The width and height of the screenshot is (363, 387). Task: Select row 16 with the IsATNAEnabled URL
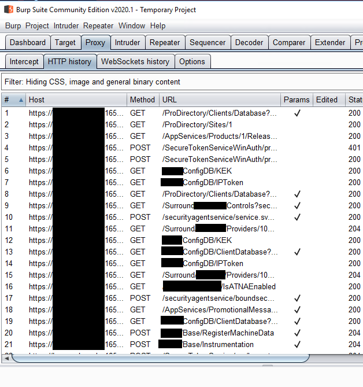click(x=220, y=287)
